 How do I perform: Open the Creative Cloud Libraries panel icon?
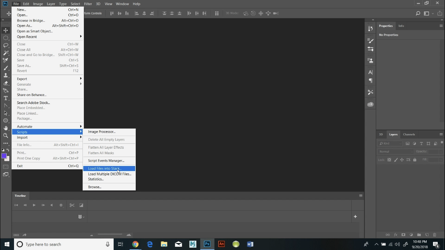pyautogui.click(x=370, y=104)
